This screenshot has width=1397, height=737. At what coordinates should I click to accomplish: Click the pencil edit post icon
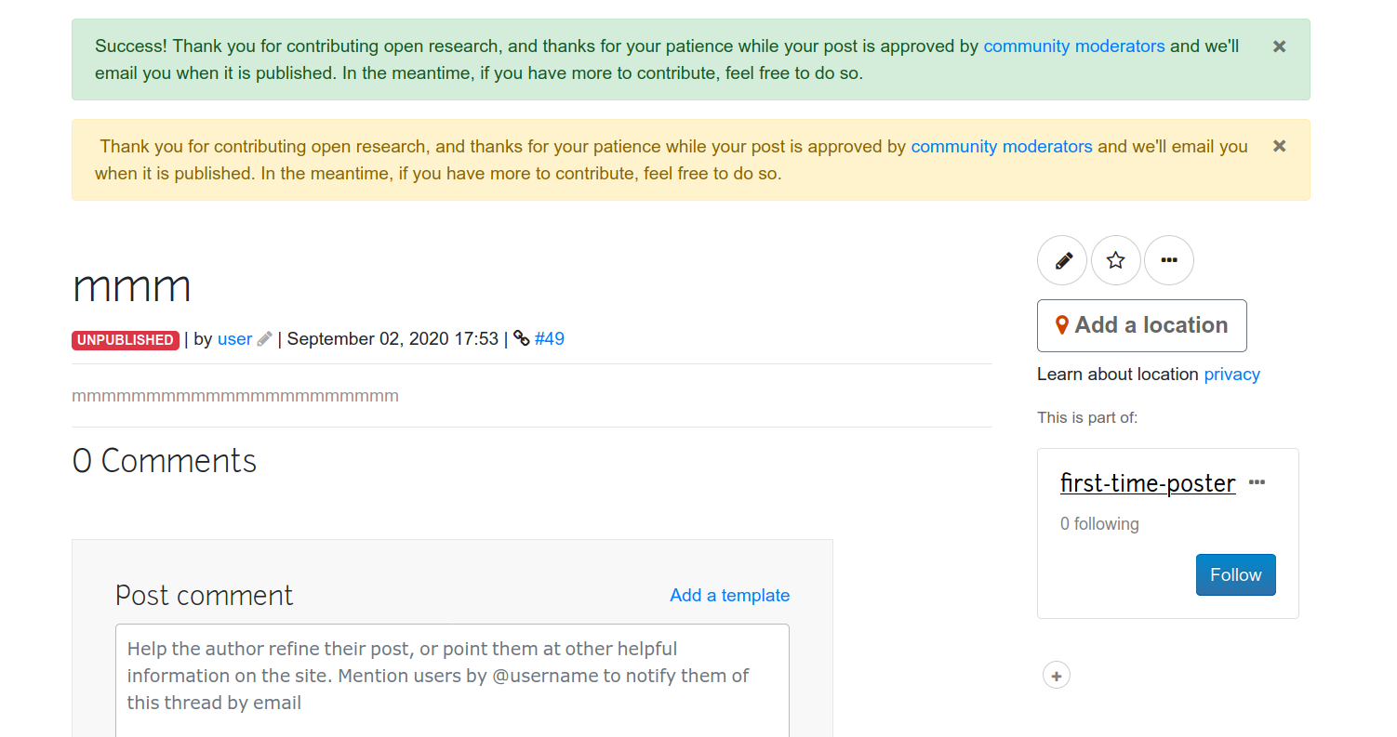(x=1063, y=261)
